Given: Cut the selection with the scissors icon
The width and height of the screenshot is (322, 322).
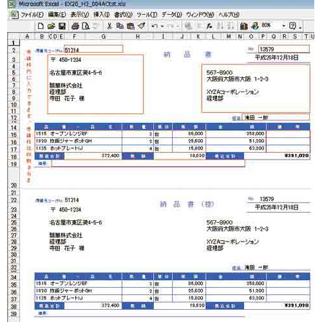Looking at the screenshot, I should pyautogui.click(x=109, y=26).
